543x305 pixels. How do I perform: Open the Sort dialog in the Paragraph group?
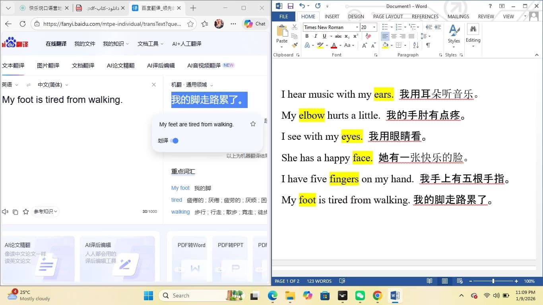(416, 45)
